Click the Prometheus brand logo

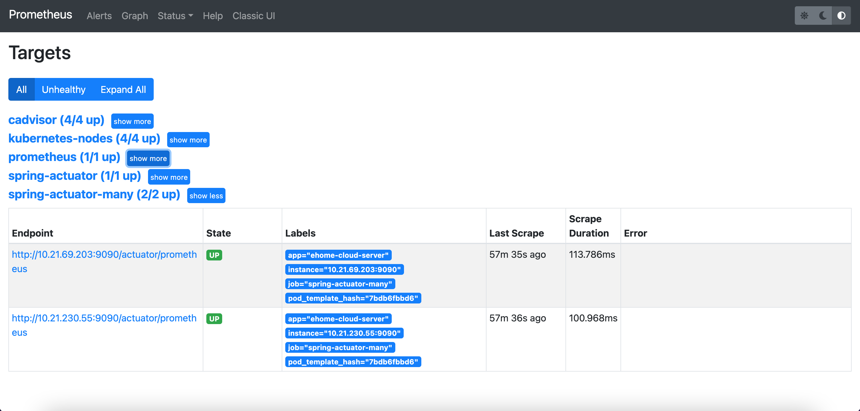(40, 15)
